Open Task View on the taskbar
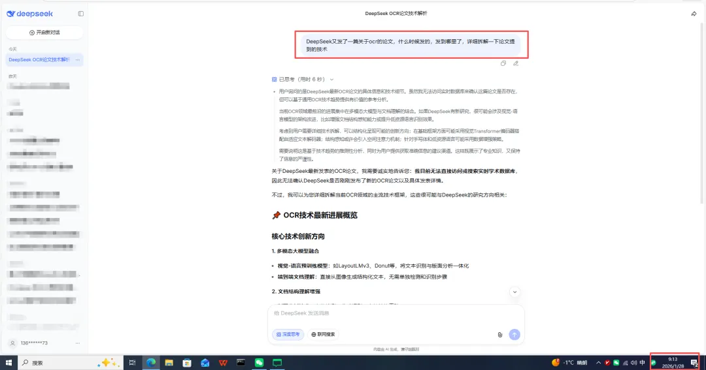 (132, 363)
